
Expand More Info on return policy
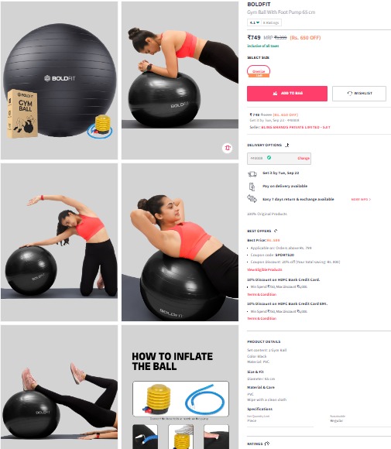click(361, 199)
